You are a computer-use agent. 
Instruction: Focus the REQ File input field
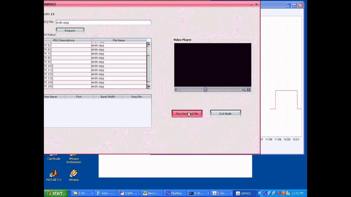pyautogui.click(x=103, y=23)
